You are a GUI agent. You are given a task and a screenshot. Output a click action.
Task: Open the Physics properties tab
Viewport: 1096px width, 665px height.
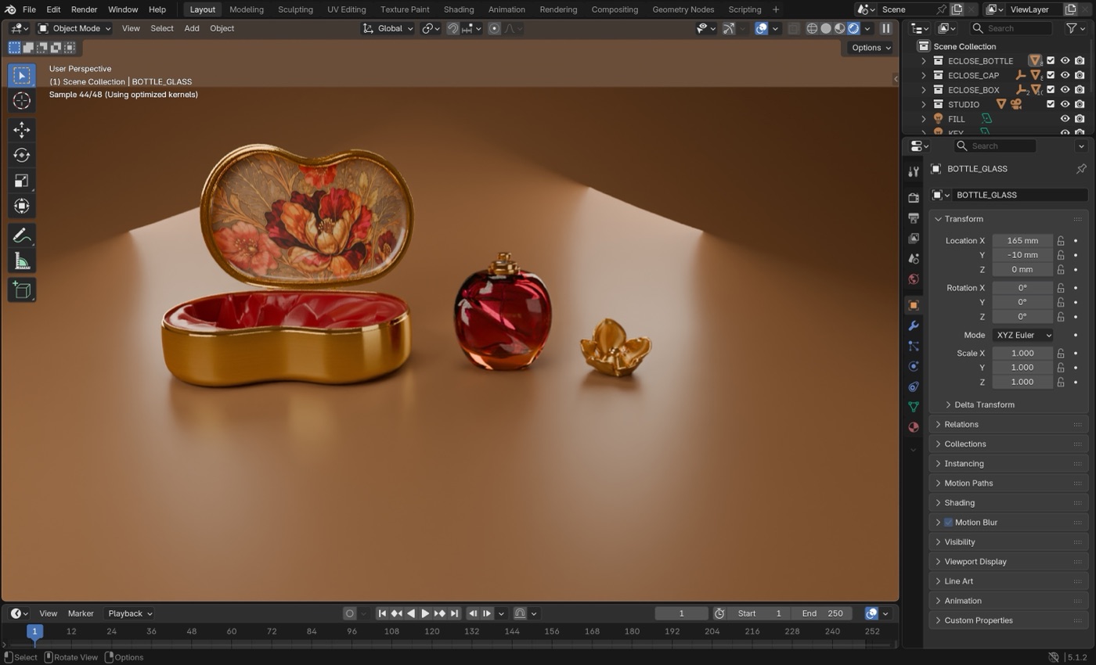[x=913, y=366]
